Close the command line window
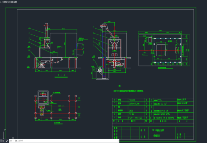Image resolution: width=207 pixels, height=143 pixels. click(3, 141)
